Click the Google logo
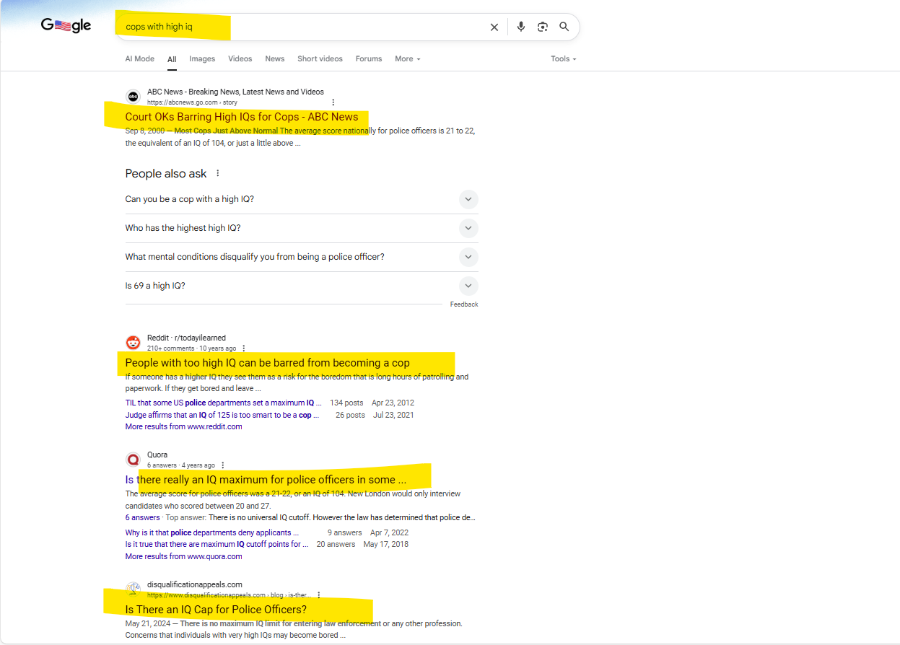Viewport: 900px width, 645px height. point(66,26)
